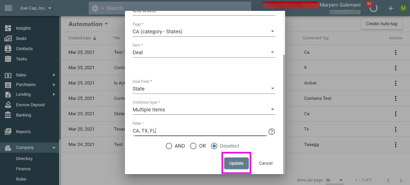Open the Tags dropdown showing CA
This screenshot has height=185, width=410.
204,31
